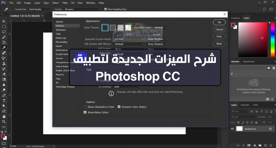Select the Move tool in toolbar
Viewport: 276px width, 148px height.
coord(4,21)
